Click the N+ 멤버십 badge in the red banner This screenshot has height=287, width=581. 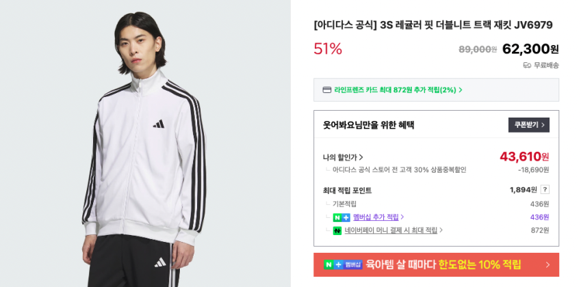[x=342, y=264]
